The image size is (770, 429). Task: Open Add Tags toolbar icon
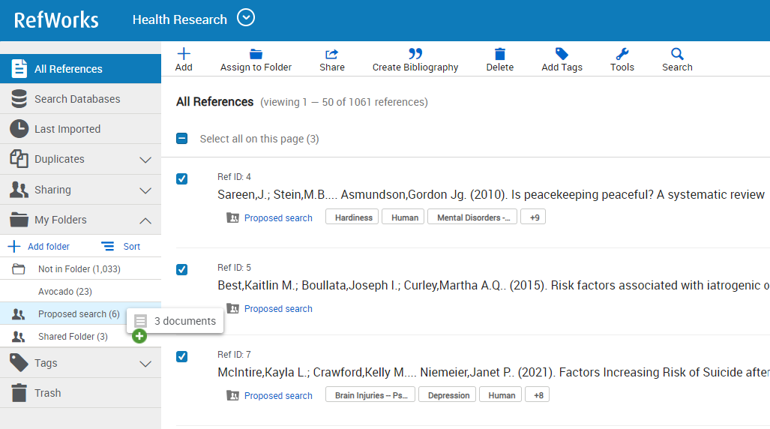coord(562,53)
